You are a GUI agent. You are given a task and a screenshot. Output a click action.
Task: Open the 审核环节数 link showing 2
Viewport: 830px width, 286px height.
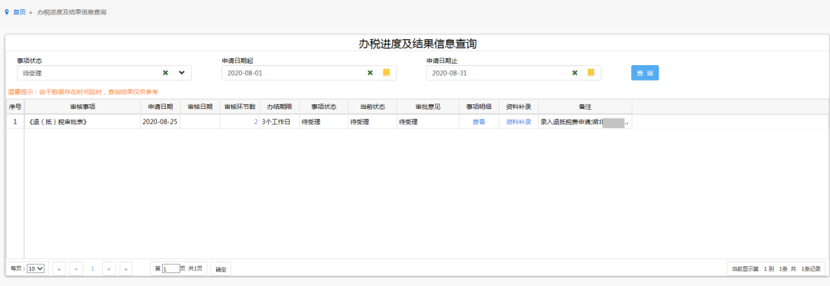(x=256, y=122)
